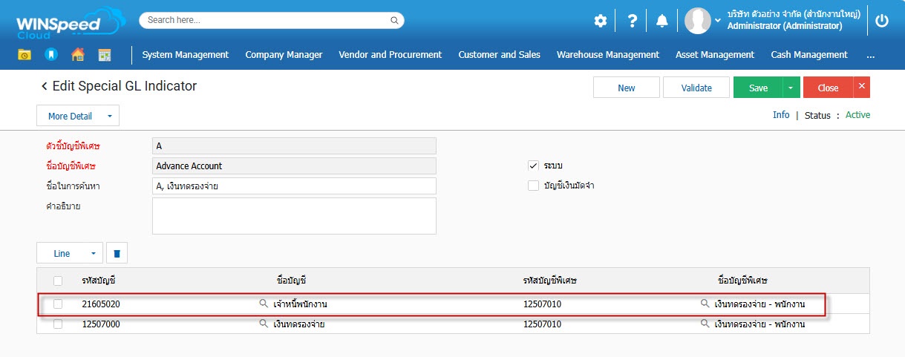Check the row for account 21605020
905x357 pixels.
coord(58,304)
